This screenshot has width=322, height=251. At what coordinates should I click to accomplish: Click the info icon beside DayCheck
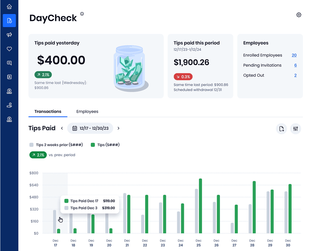tap(82, 14)
